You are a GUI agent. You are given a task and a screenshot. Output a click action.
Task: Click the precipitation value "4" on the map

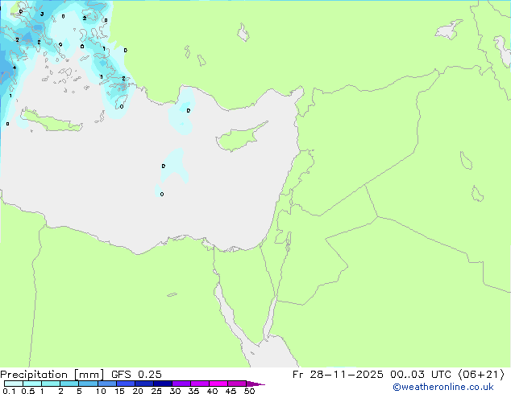point(15,68)
